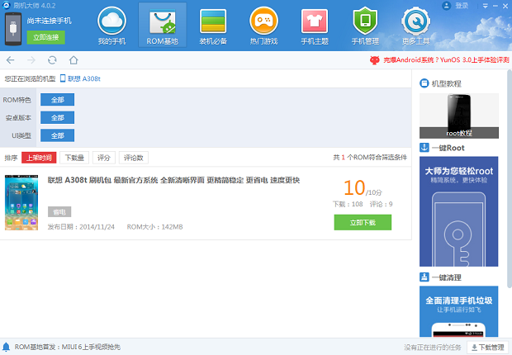The image size is (512, 355).
Task: Click the refresh icon in navigation bar
Action: [x=52, y=60]
